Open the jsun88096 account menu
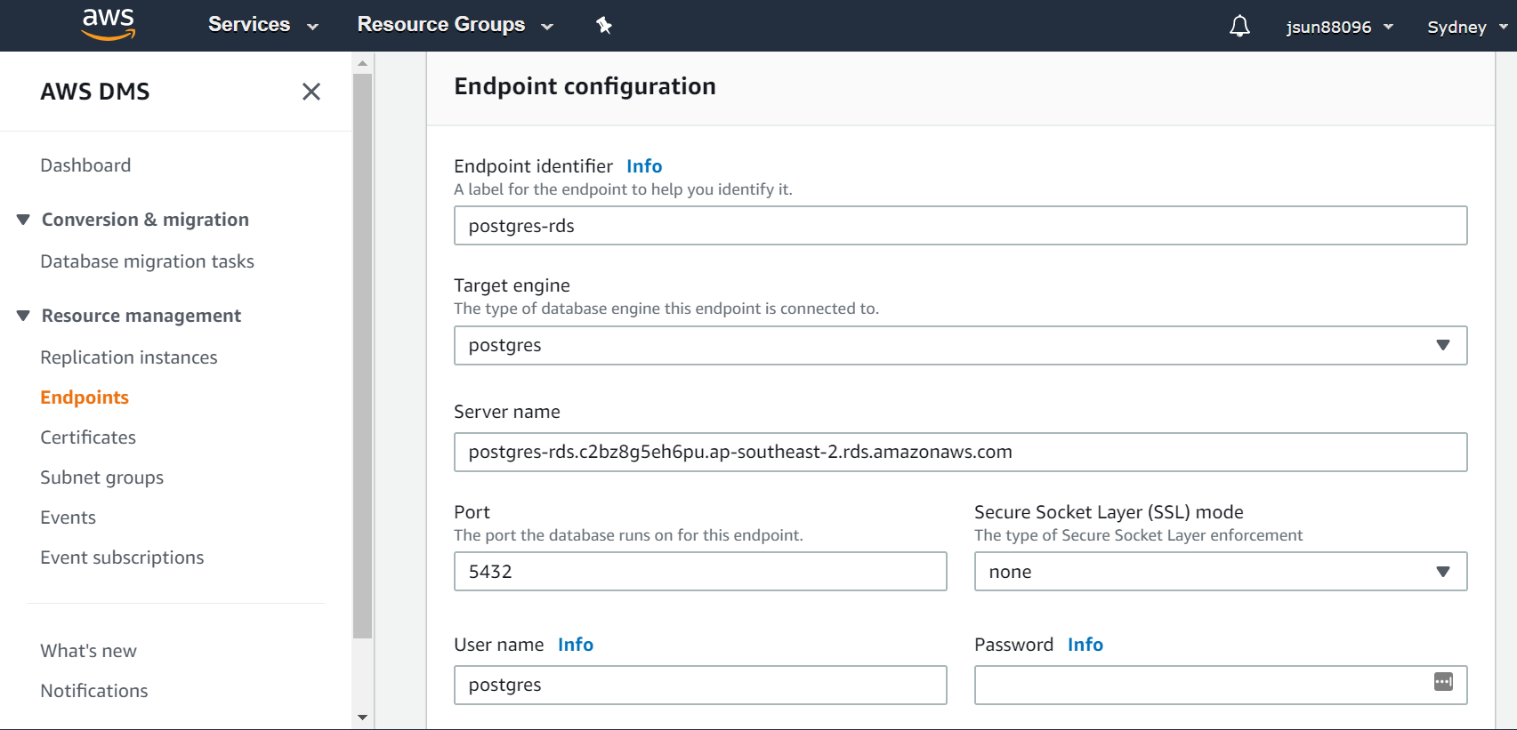 click(1339, 27)
